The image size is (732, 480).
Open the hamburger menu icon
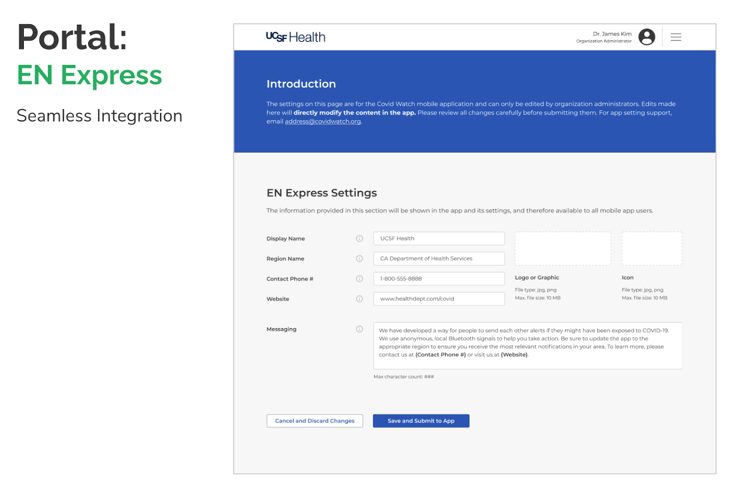point(676,37)
